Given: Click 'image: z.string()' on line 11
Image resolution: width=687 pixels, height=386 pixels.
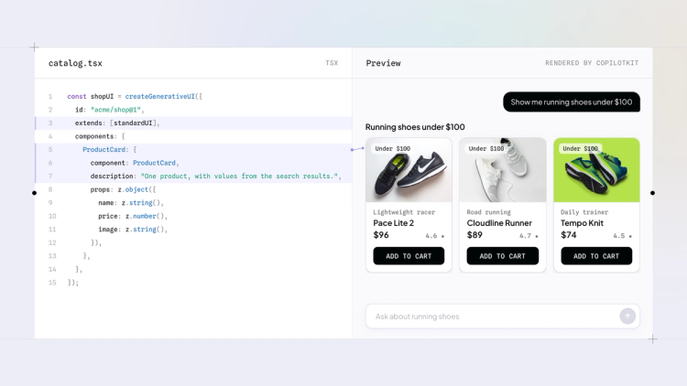Looking at the screenshot, I should click(133, 230).
